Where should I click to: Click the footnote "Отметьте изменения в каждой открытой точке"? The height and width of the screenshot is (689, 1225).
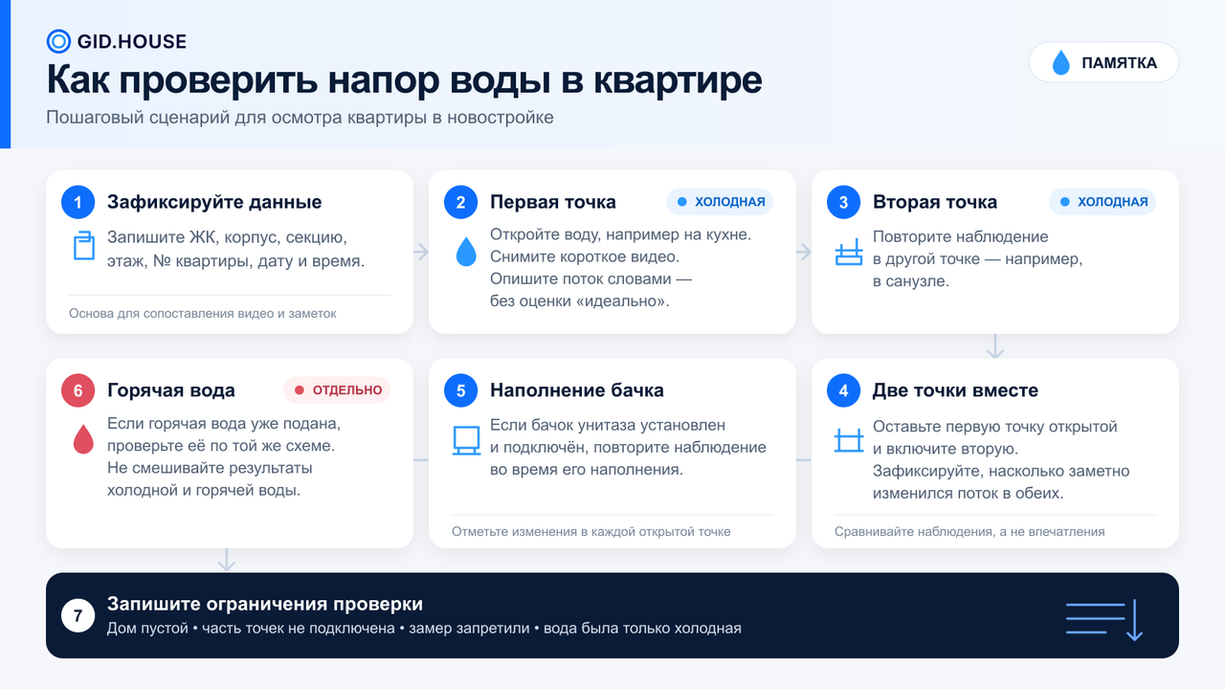(x=591, y=531)
